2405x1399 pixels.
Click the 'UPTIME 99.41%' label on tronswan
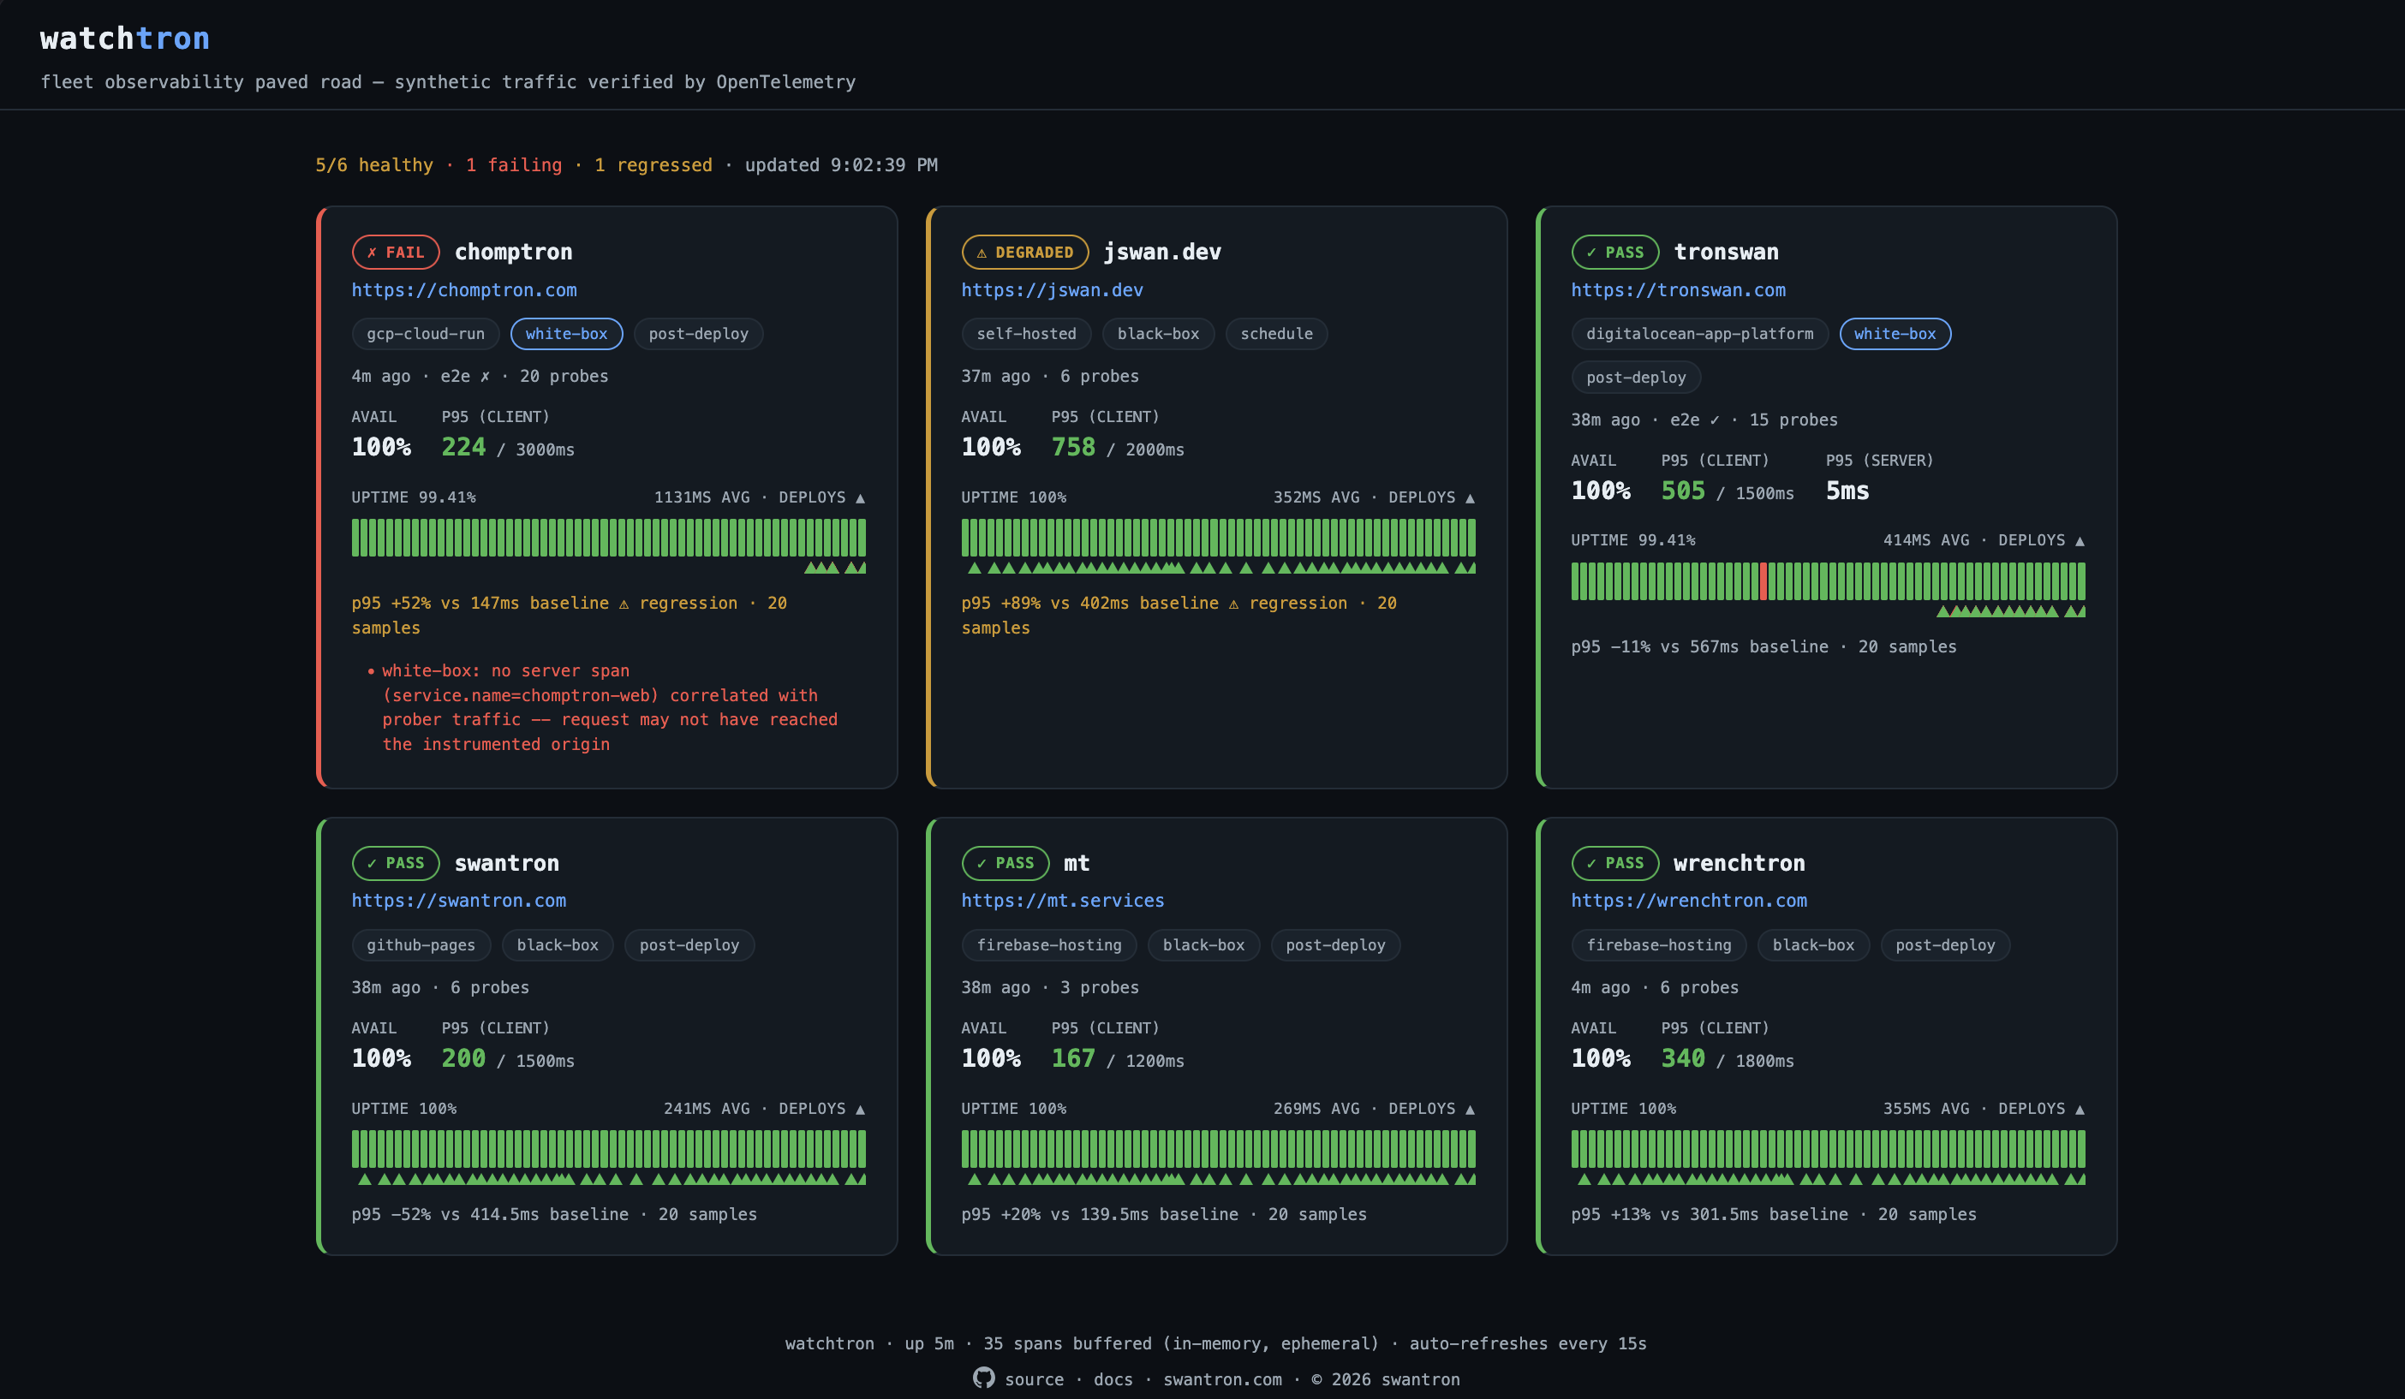click(x=1633, y=540)
